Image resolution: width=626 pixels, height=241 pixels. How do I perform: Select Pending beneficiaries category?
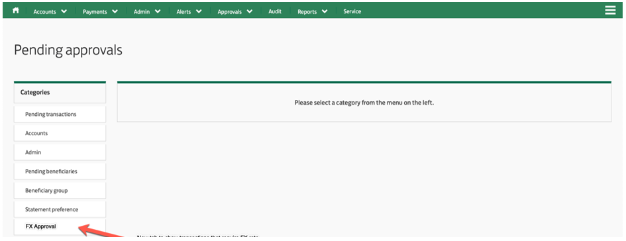pos(60,171)
